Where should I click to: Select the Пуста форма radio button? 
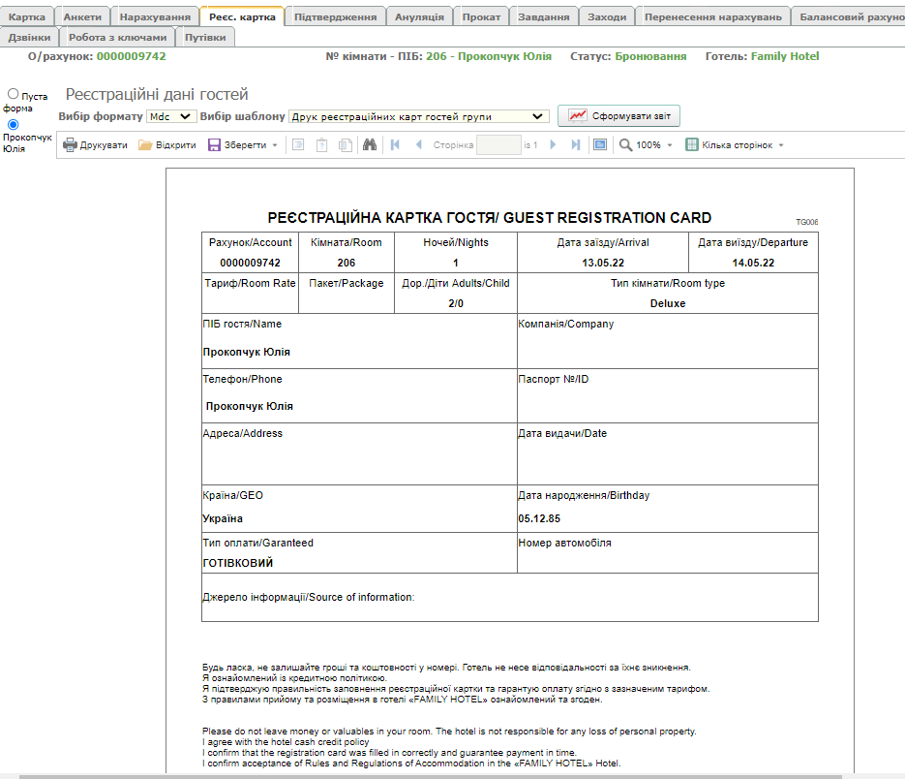point(14,94)
